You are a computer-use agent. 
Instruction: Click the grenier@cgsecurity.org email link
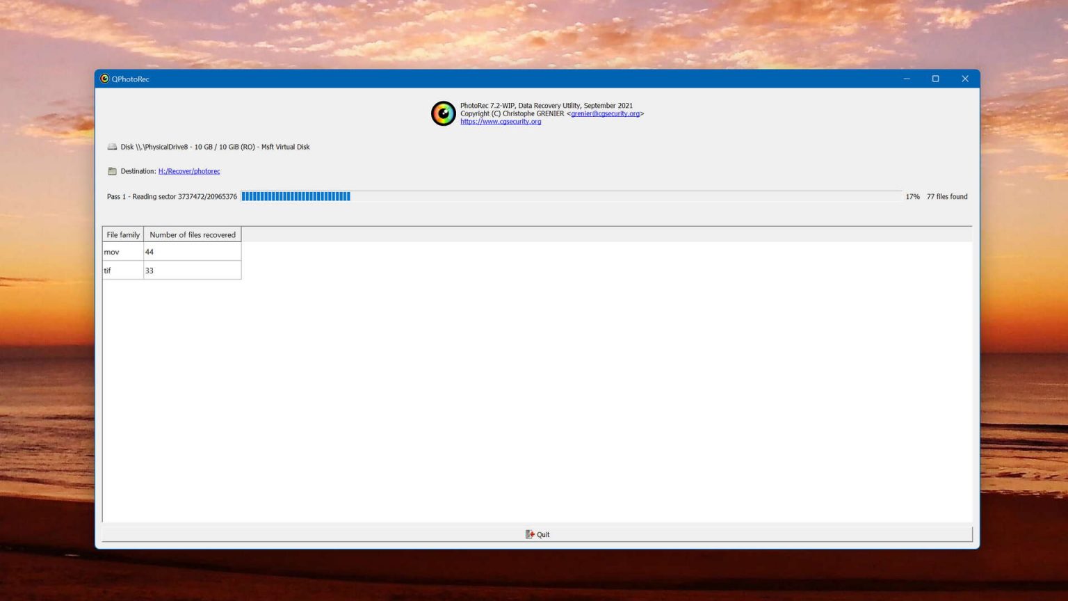(604, 113)
